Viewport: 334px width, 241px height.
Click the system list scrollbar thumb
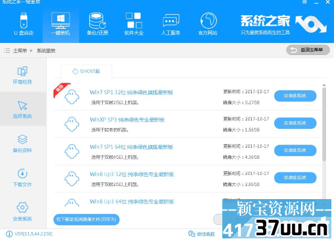tap(324, 124)
